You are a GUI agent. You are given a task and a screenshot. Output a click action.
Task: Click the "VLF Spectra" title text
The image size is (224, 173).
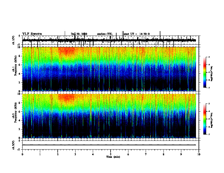(32, 34)
